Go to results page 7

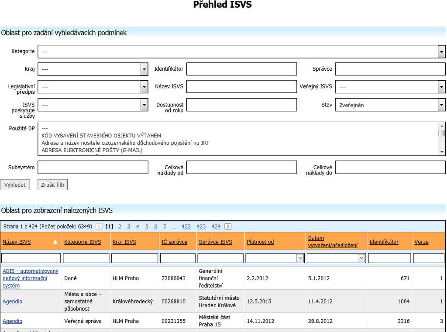[165, 226]
